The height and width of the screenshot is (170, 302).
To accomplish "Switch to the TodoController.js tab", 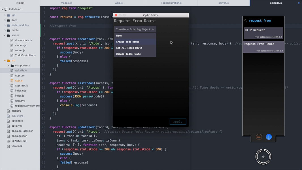I will (x=171, y=3).
